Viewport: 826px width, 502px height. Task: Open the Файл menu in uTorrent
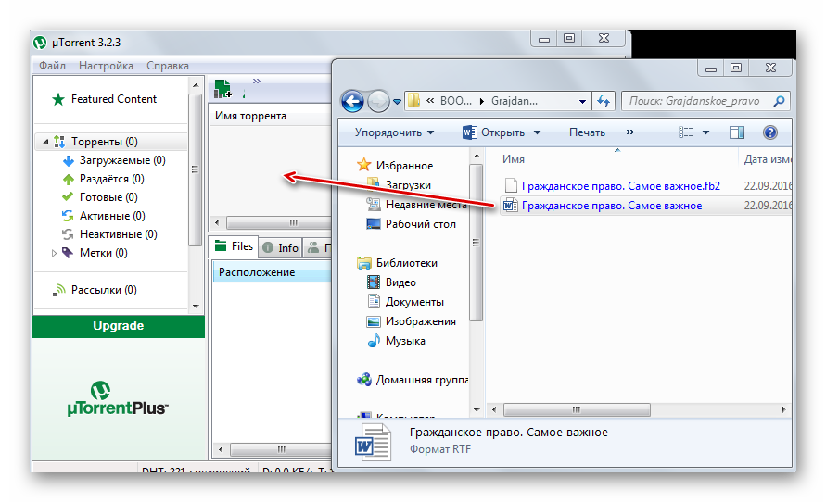click(52, 66)
